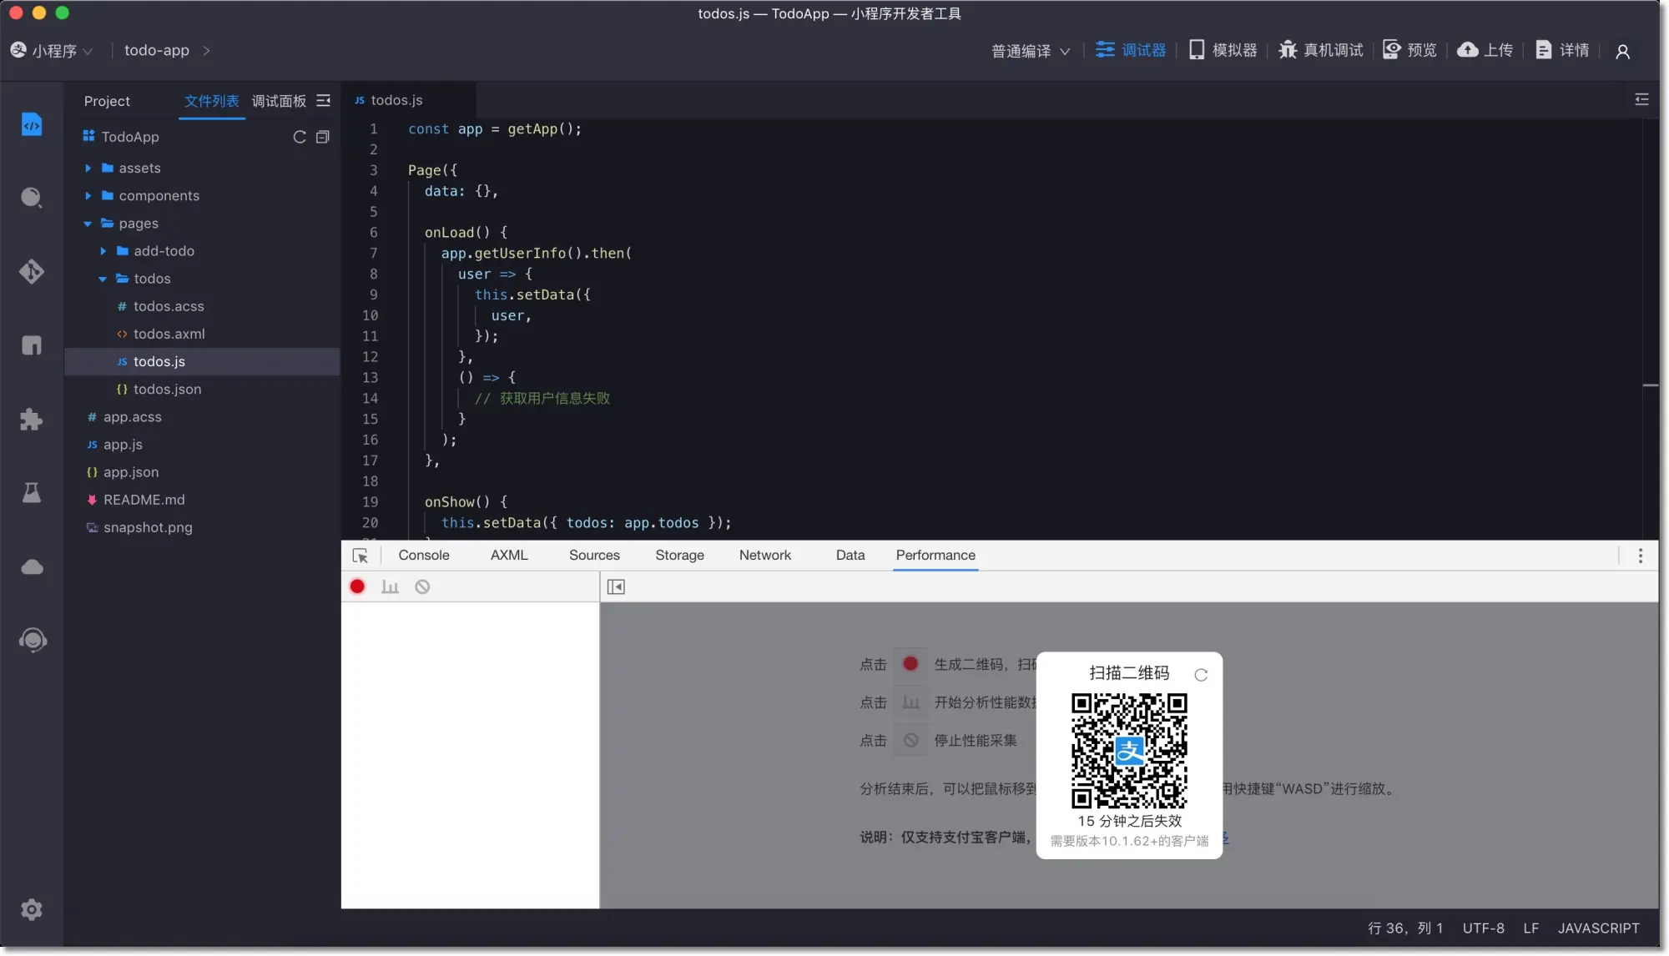Screen dimensions: 1669x956
Task: Open the Git source control sidebar icon
Action: point(32,271)
